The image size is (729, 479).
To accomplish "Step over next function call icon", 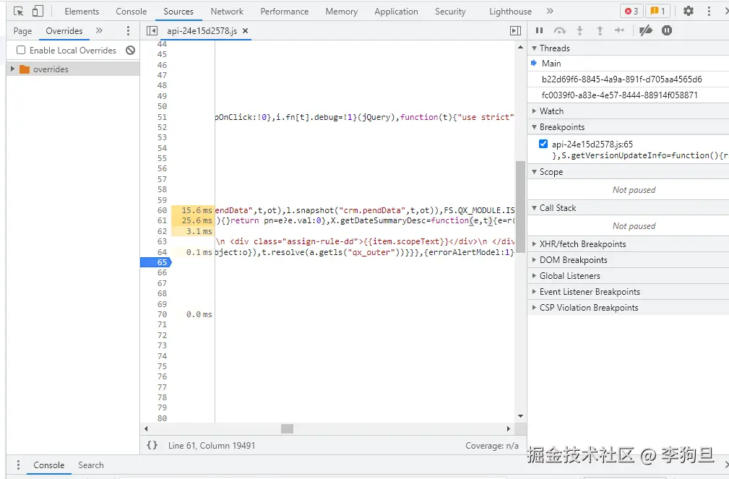I will click(560, 30).
